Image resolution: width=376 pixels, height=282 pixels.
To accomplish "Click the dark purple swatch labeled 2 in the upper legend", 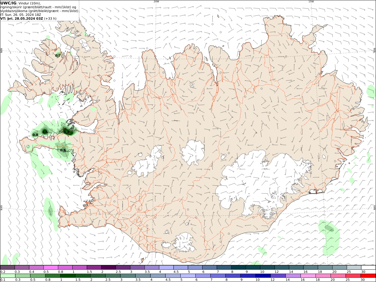I will tap(108, 267).
